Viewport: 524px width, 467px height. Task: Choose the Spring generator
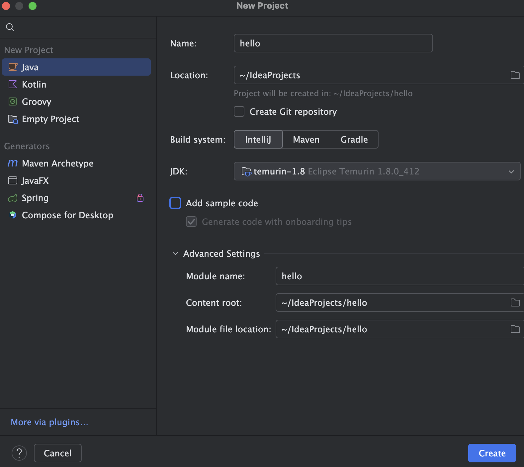76,198
